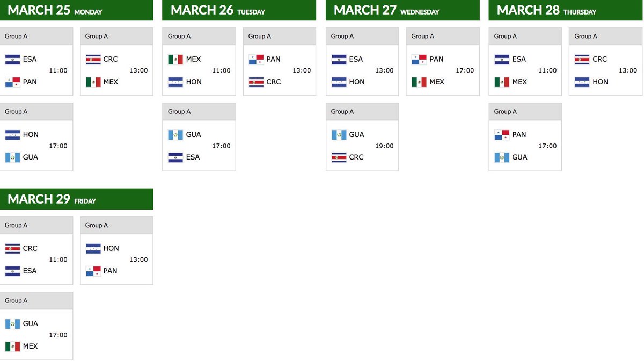Select the March 27 Wednesday header

click(402, 10)
